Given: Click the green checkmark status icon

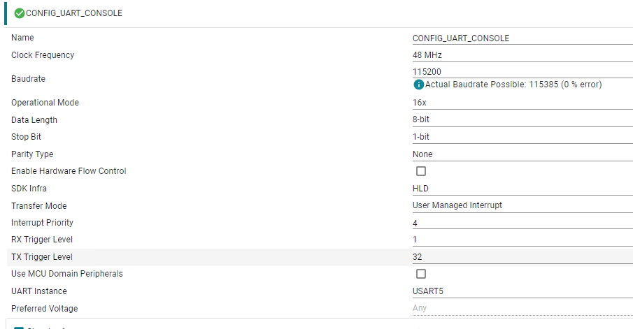Looking at the screenshot, I should pos(20,13).
